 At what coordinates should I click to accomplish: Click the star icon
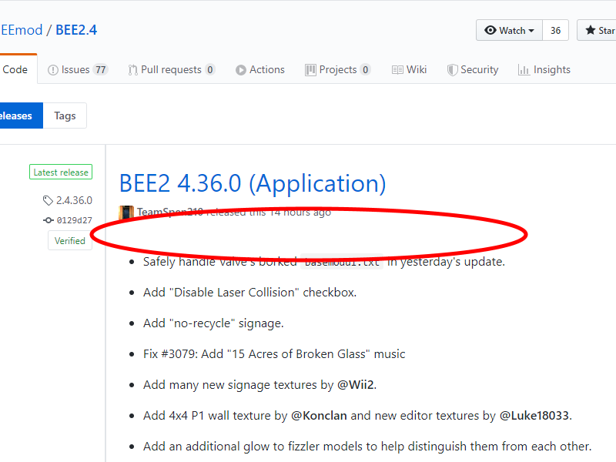pos(590,30)
